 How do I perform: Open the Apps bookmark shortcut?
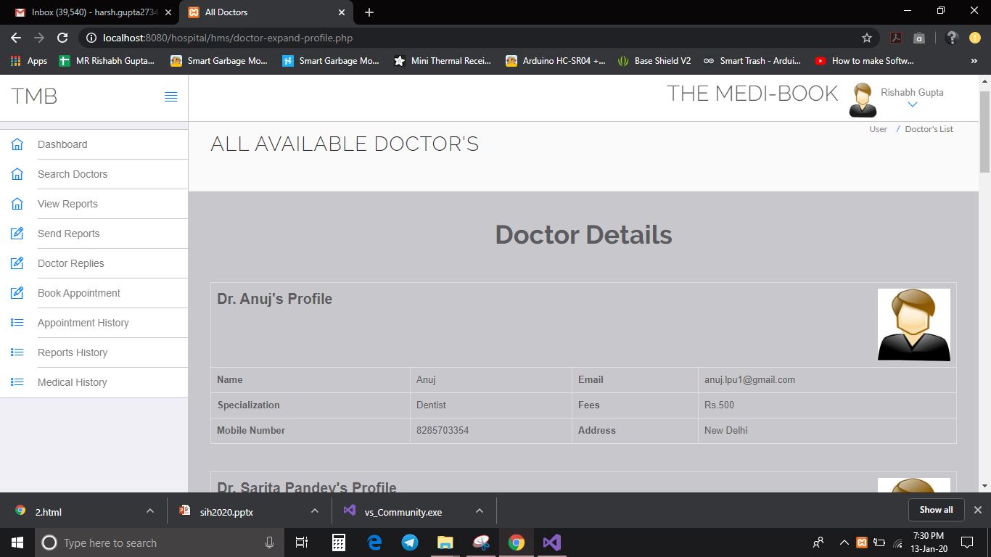[x=29, y=61]
